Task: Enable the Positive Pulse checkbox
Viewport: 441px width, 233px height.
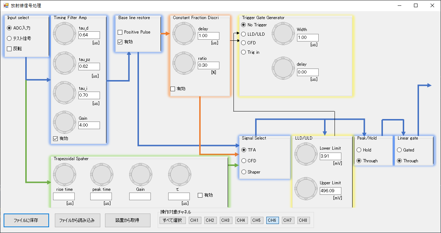Action: [x=120, y=32]
